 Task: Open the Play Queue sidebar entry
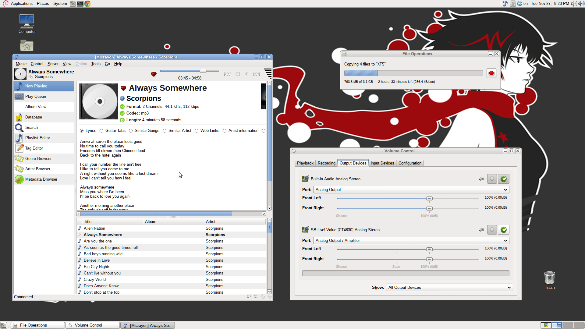(44, 97)
